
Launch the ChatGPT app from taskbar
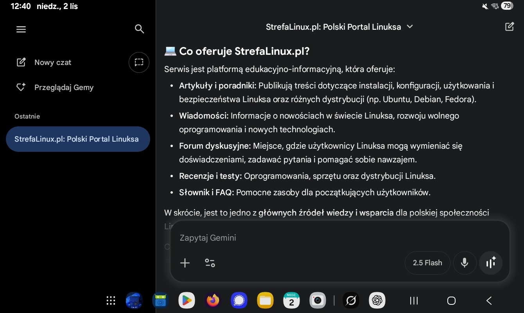377,300
